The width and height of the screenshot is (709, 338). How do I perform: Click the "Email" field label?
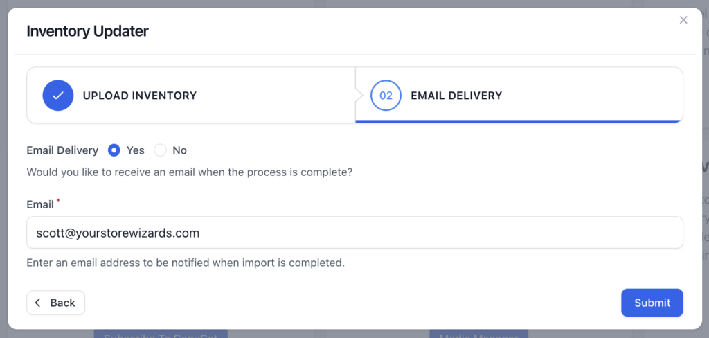[40, 204]
